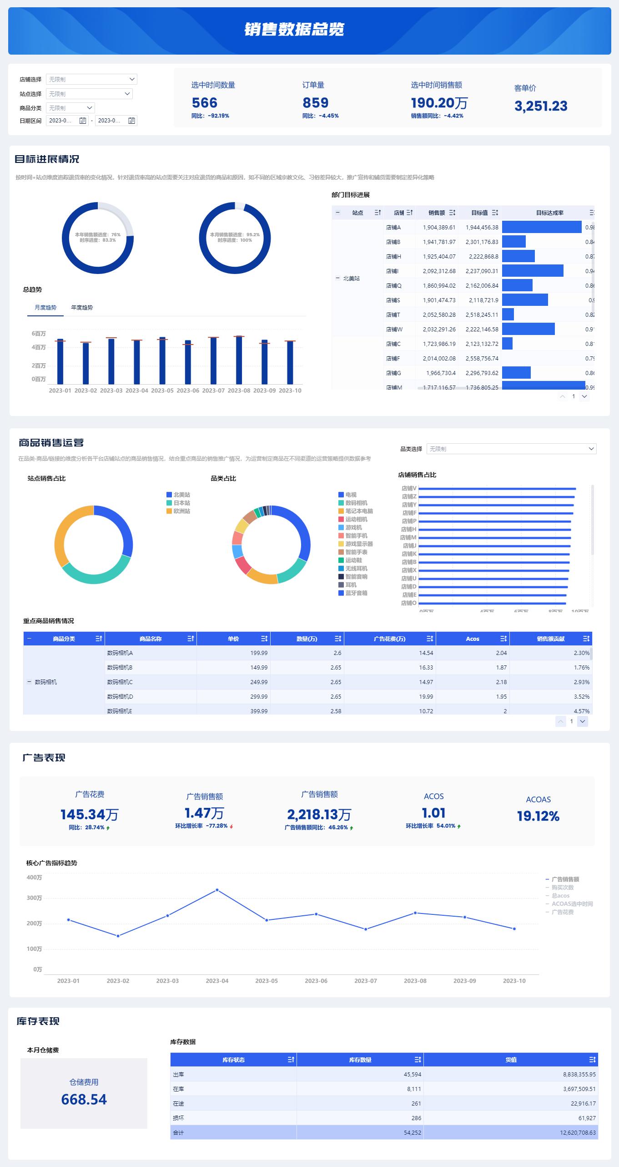Open the 品类选择 dropdown
This screenshot has width=619, height=1167.
pyautogui.click(x=511, y=449)
